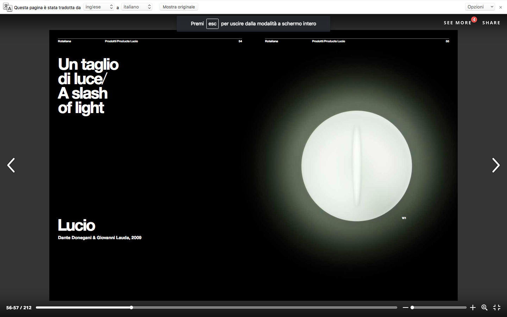Click the red notification badge showing 4
This screenshot has width=507, height=317.
pyautogui.click(x=474, y=20)
